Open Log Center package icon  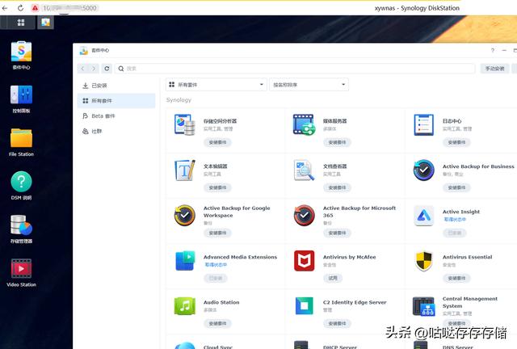[x=423, y=124]
